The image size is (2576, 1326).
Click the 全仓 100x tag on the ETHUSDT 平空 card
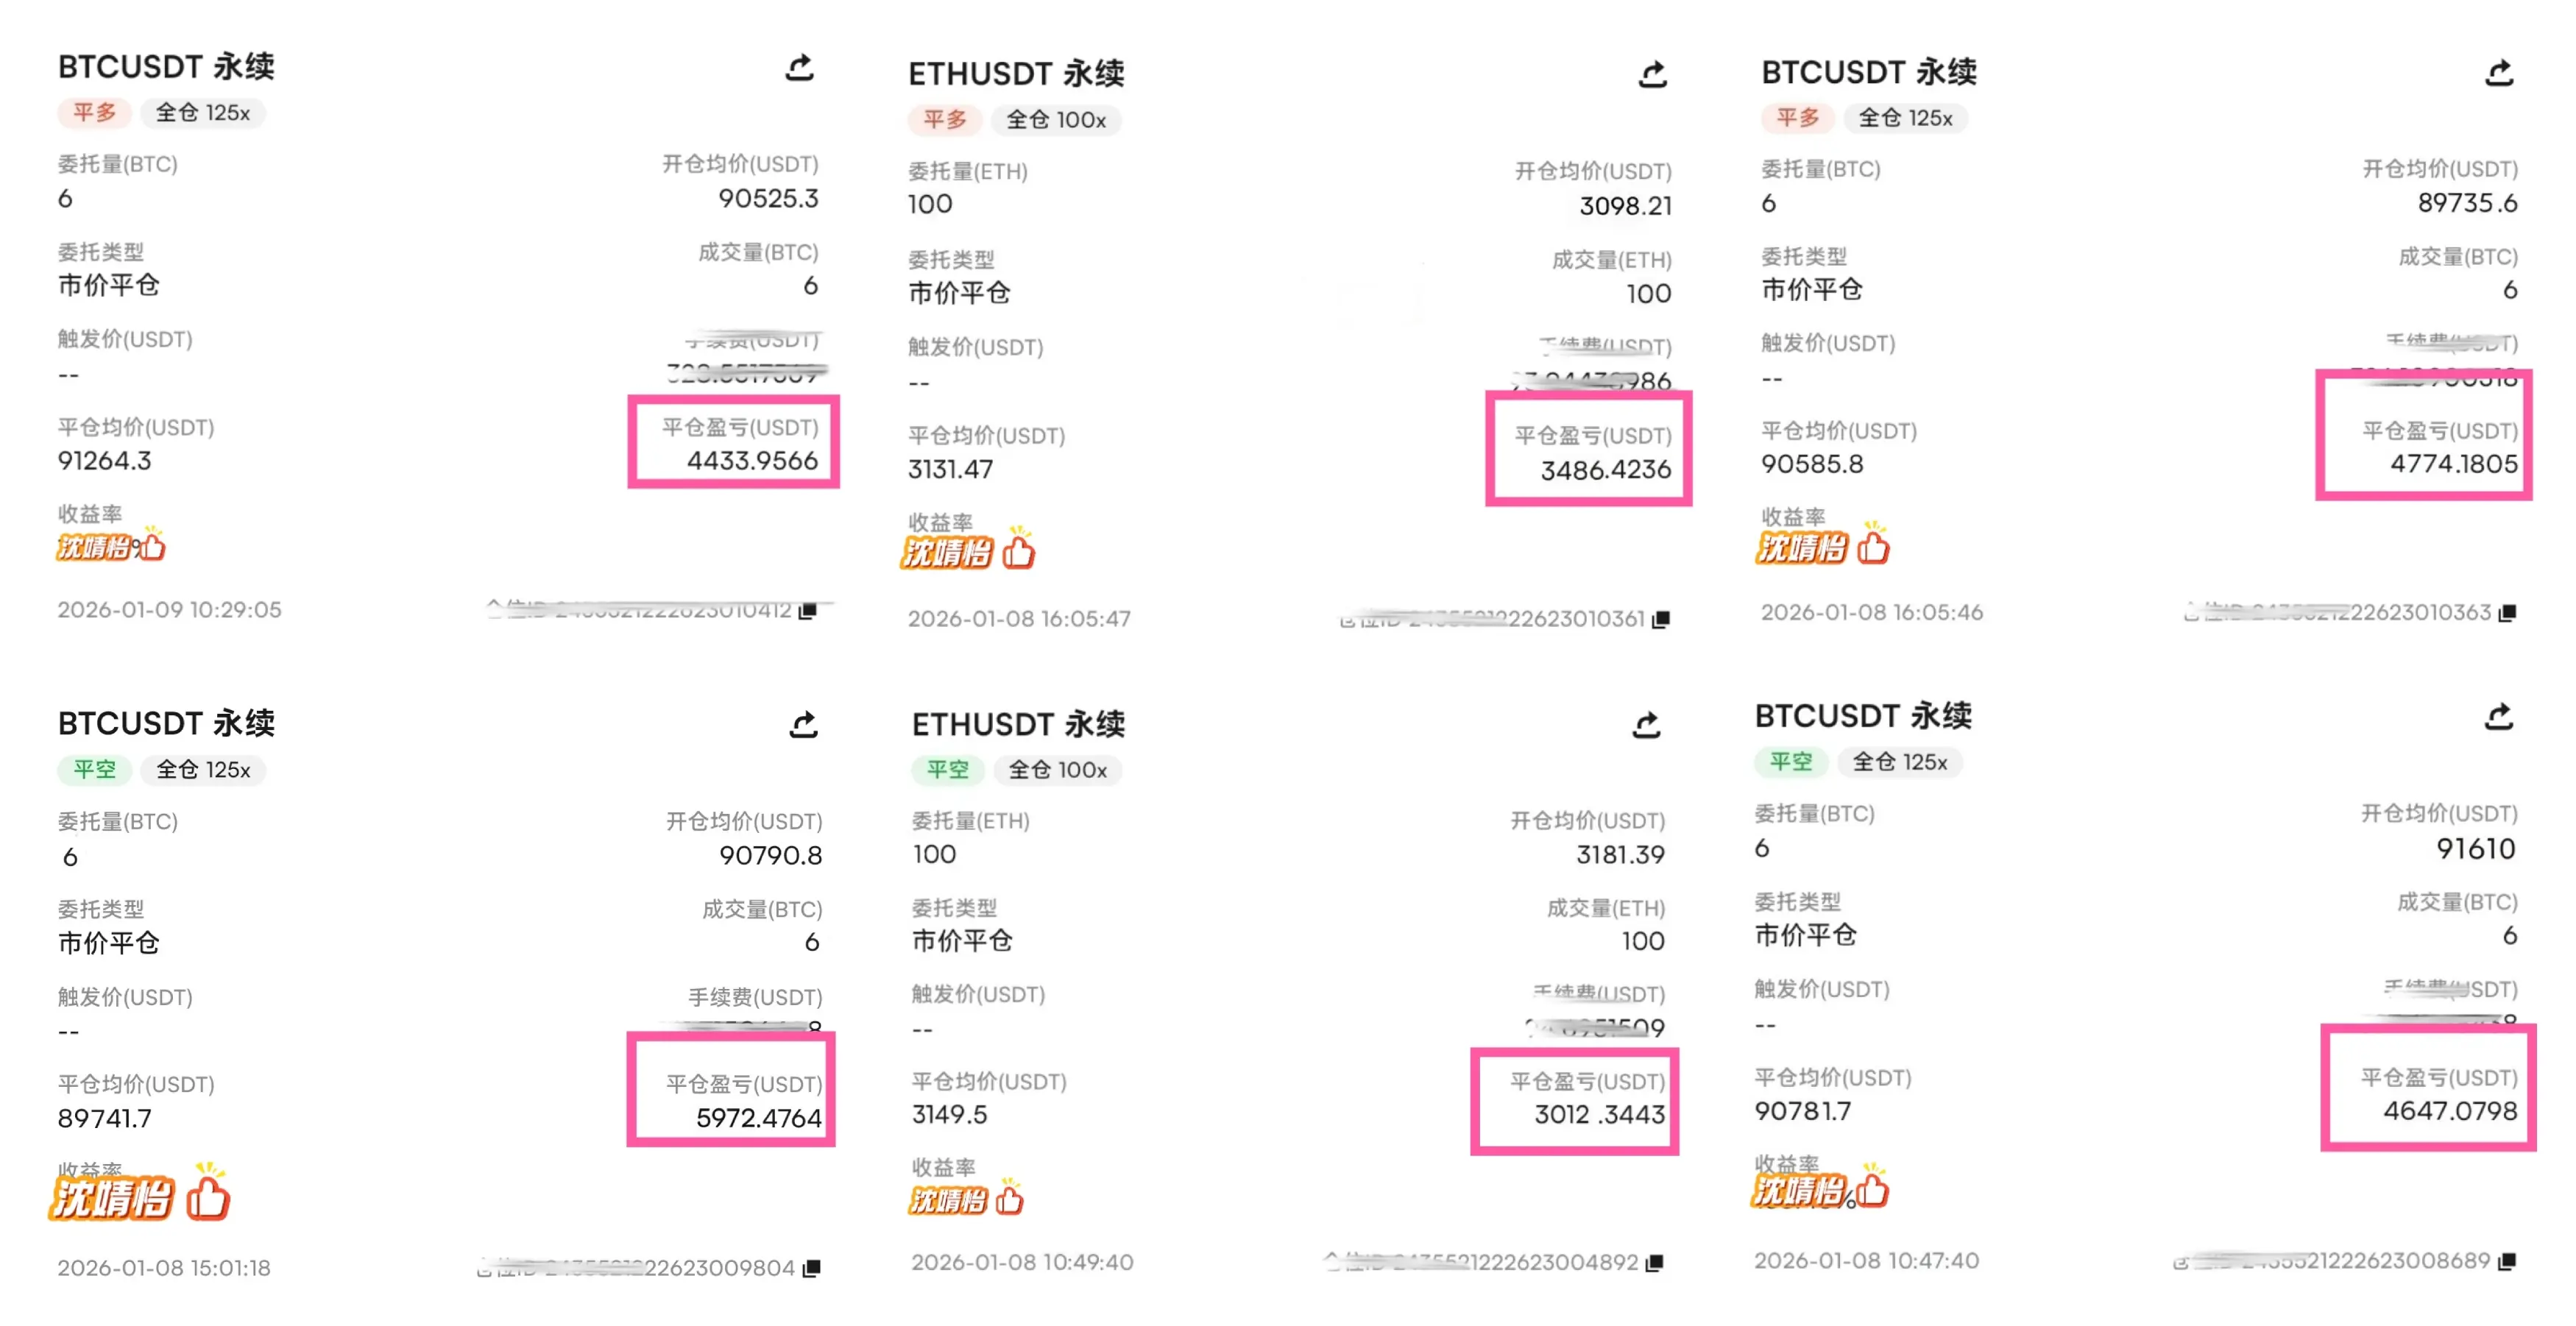pyautogui.click(x=1057, y=770)
